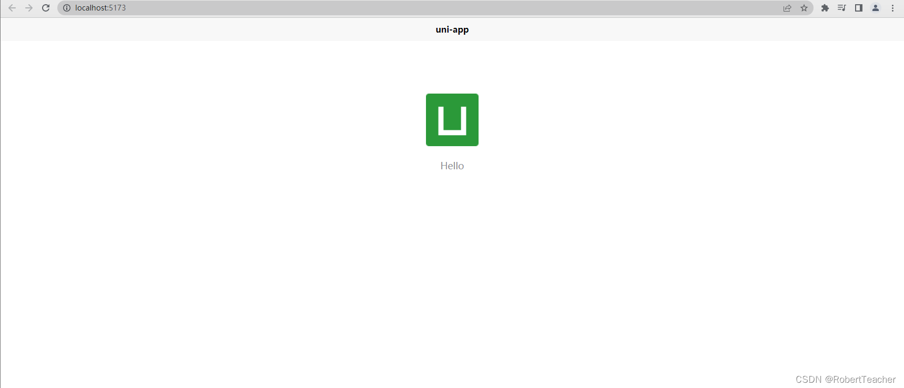The width and height of the screenshot is (904, 388).
Task: Select the localhost:5173 address bar
Action: point(435,8)
